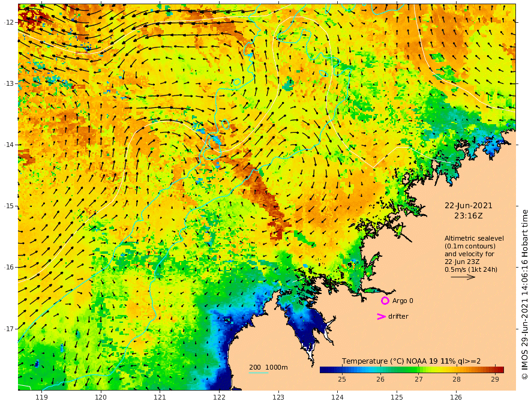Click the 'Argo 0' legend label
Image resolution: width=528 pixels, height=408 pixels.
[403, 301]
